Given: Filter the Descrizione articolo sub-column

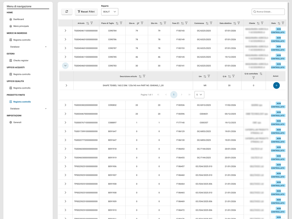Looking at the screenshot, I should click(x=144, y=76).
